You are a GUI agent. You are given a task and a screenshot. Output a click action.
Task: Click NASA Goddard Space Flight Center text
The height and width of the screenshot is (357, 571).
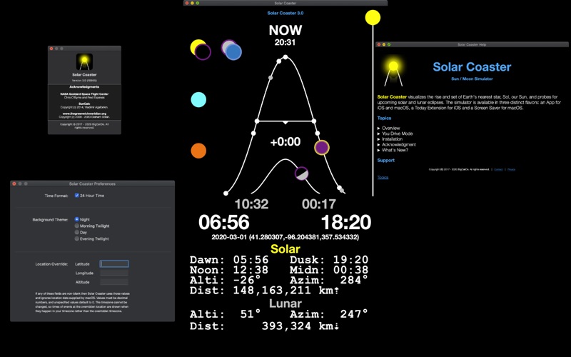[84, 94]
